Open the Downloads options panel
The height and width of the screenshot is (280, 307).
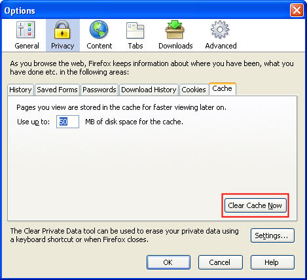click(175, 35)
